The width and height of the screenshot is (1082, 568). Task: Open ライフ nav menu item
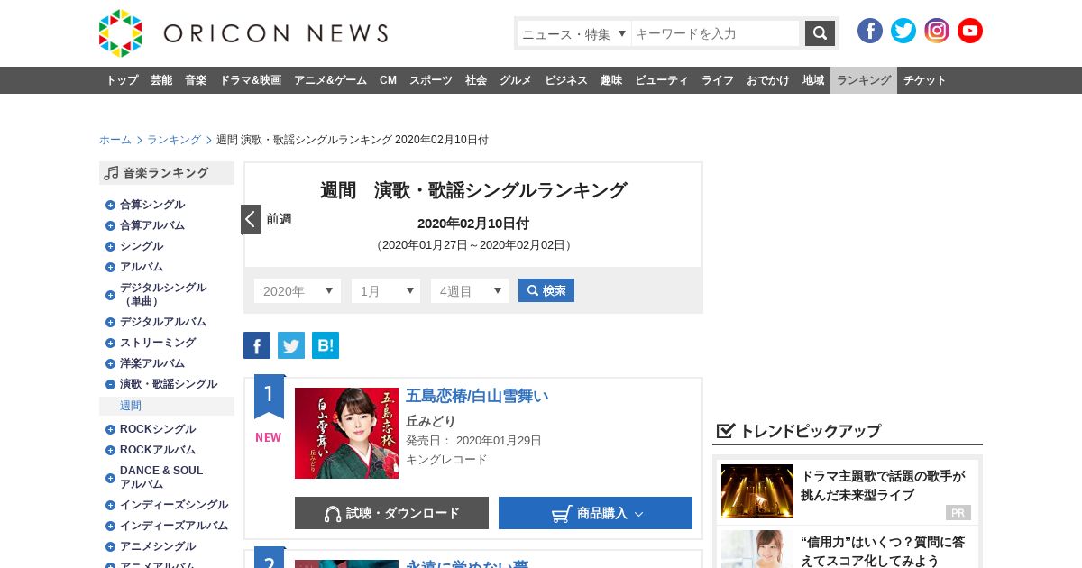pos(718,80)
